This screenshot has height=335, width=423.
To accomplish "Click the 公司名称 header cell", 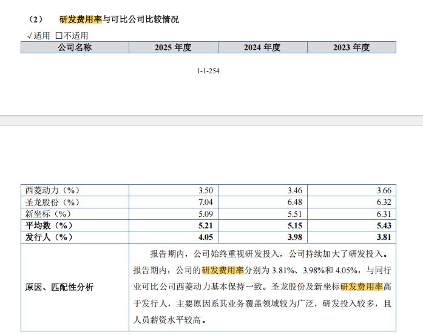I will click(75, 47).
